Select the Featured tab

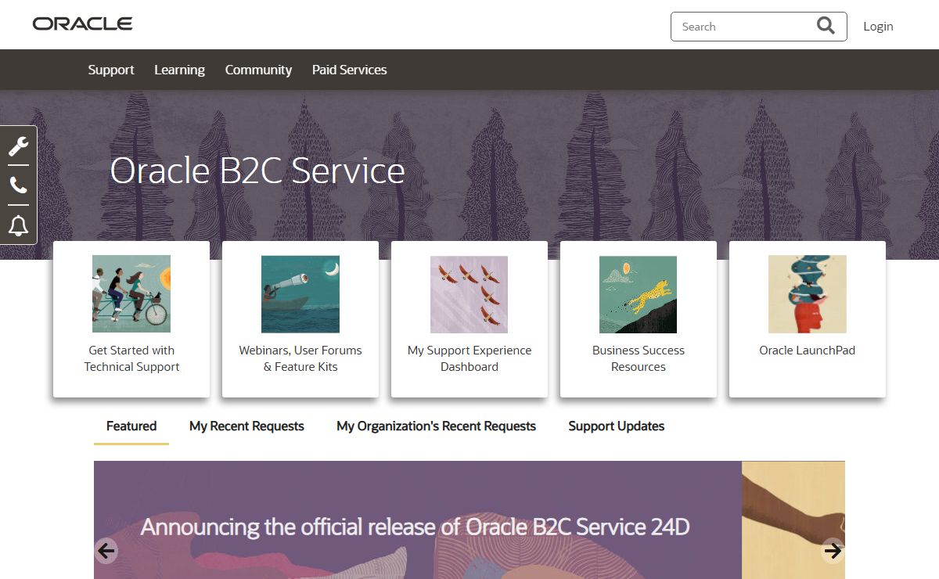pos(131,426)
